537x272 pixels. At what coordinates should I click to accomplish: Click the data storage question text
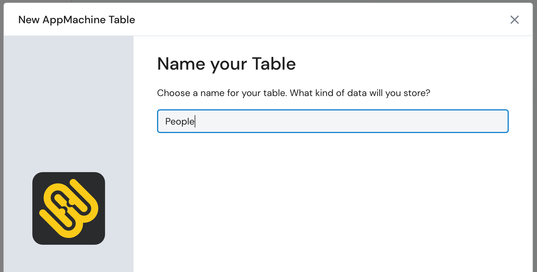[x=293, y=93]
